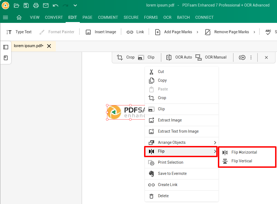Expand the quick access toolbar dropdown
277x204 pixels.
click(75, 5)
